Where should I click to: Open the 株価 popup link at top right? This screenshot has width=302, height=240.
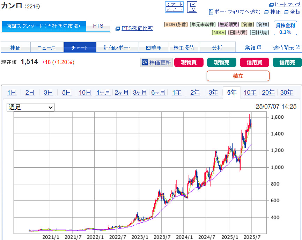(x=275, y=12)
